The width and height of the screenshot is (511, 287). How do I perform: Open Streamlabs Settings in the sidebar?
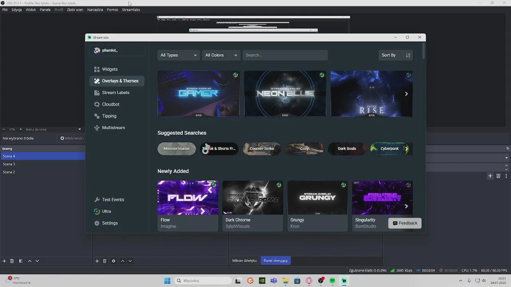click(117, 223)
